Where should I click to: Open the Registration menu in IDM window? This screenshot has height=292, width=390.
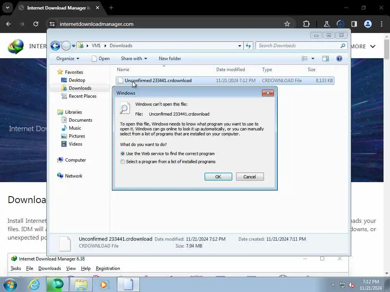(108, 268)
